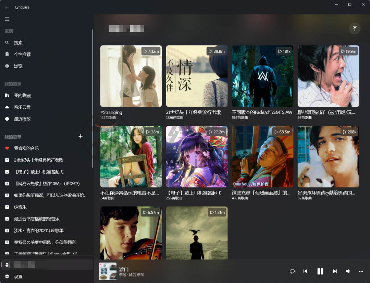Toggle the repeat mode button
This screenshot has height=283, width=370.
coord(292,271)
